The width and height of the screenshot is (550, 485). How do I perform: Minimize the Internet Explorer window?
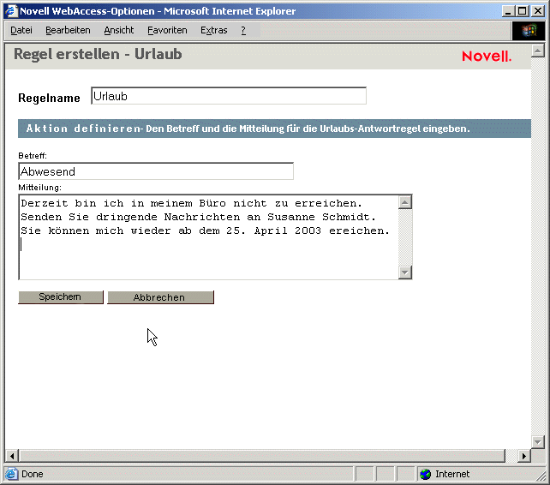click(508, 11)
